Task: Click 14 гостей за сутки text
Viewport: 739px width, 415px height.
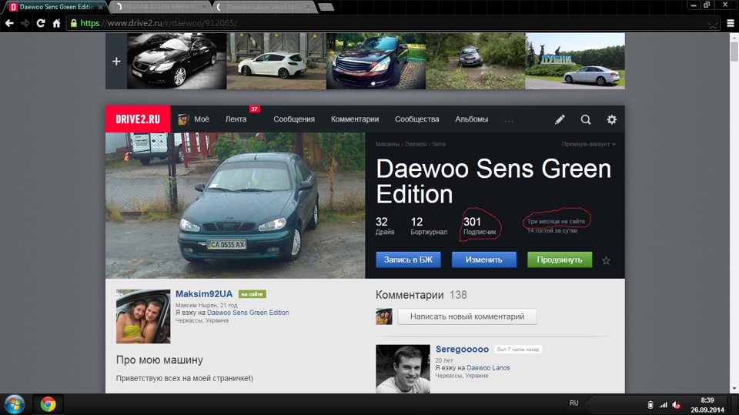Action: pyautogui.click(x=552, y=231)
